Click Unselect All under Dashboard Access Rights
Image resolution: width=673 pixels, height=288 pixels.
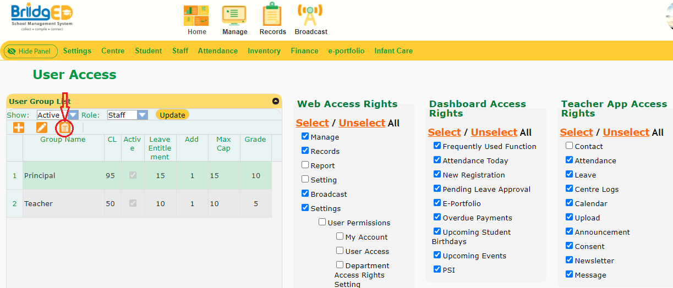coord(494,132)
